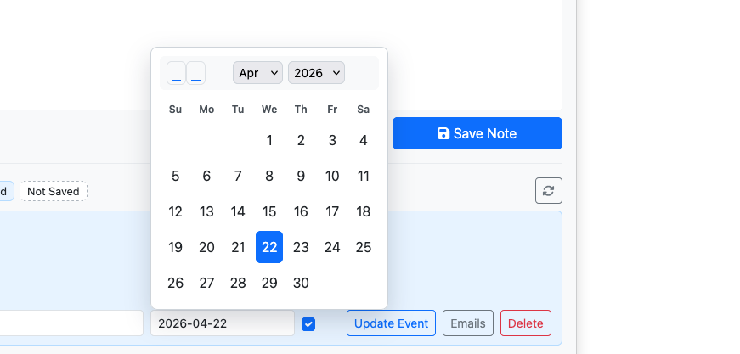Pick April 15 in the calendar

[x=269, y=211]
